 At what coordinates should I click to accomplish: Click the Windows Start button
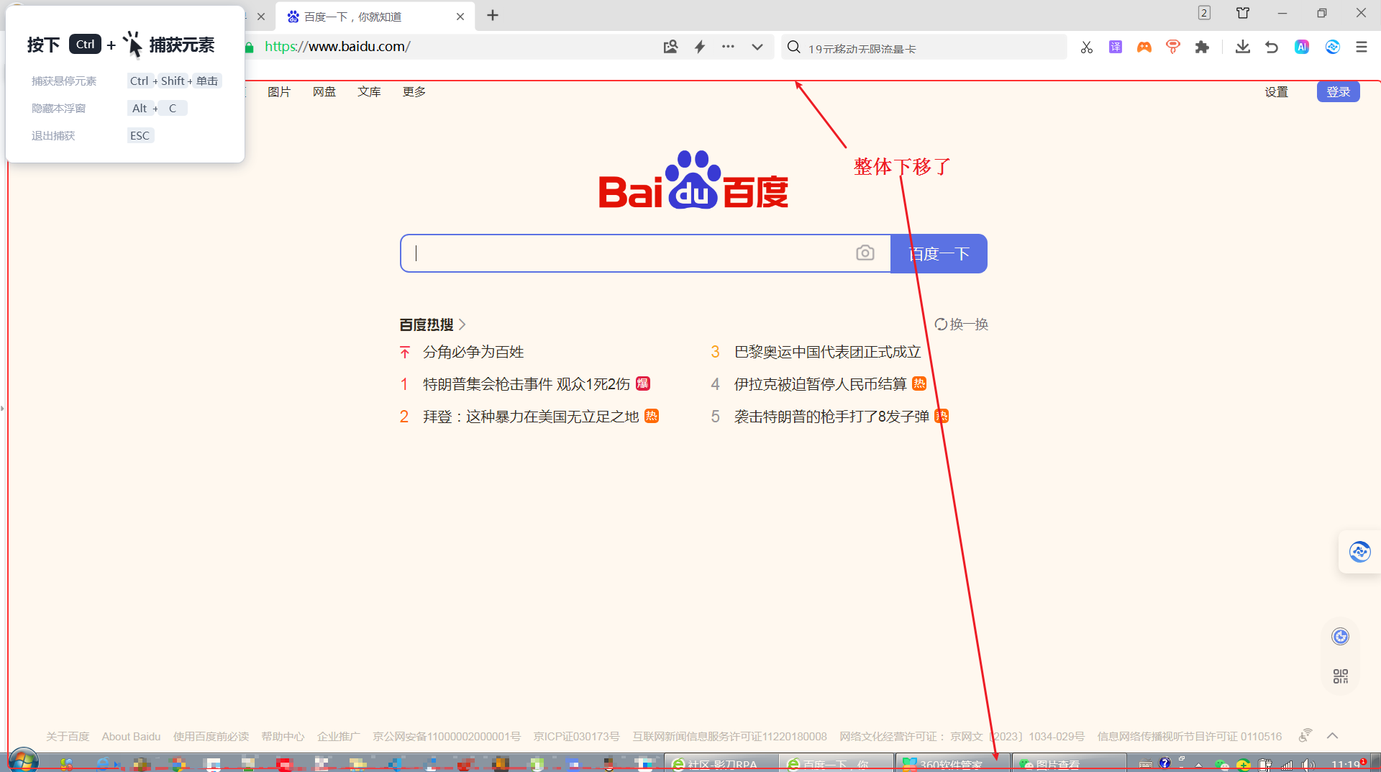[23, 761]
